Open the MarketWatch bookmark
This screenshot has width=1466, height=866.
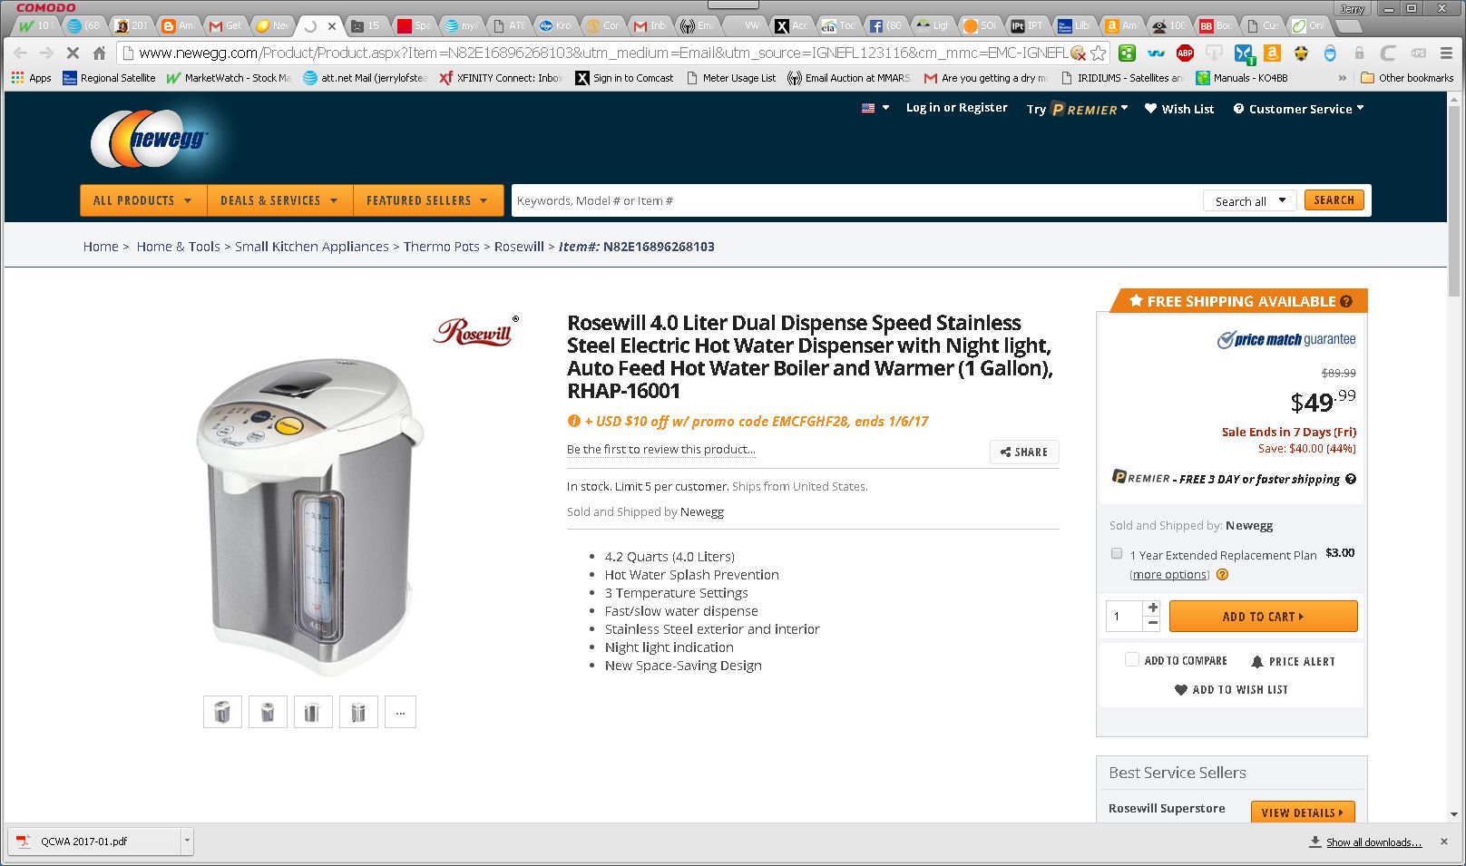point(229,78)
